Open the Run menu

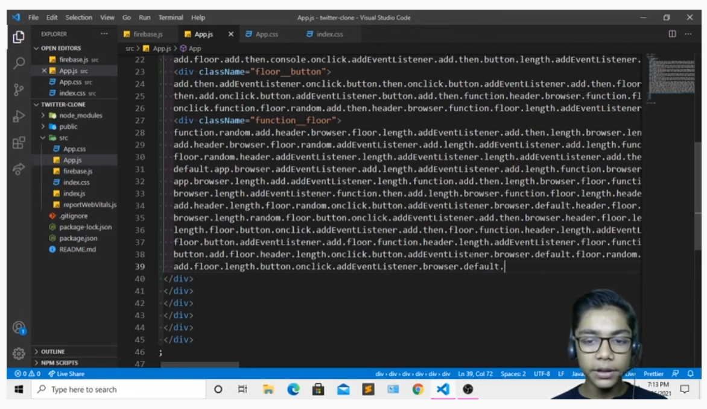(x=145, y=17)
